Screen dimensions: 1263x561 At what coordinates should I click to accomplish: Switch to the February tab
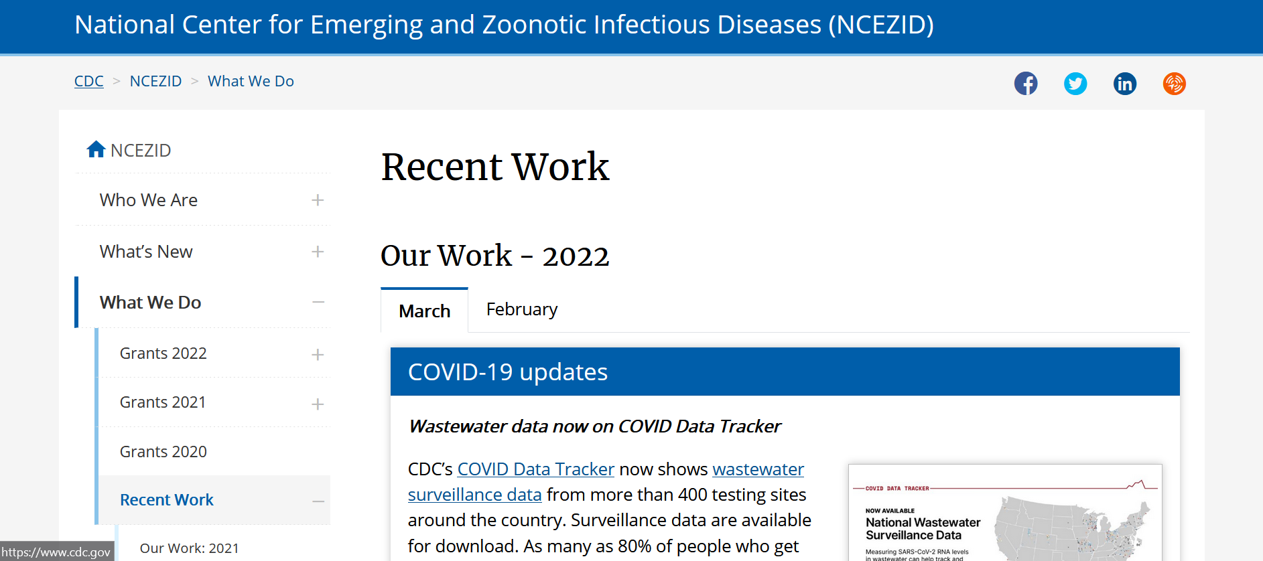[x=521, y=309]
